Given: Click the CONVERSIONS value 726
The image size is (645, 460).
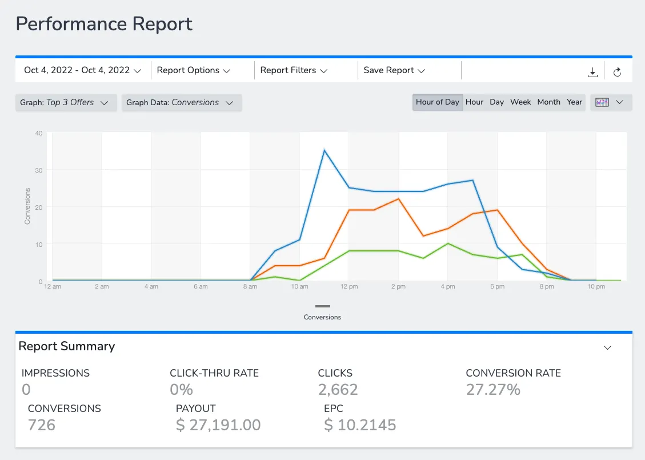Looking at the screenshot, I should click(x=42, y=425).
